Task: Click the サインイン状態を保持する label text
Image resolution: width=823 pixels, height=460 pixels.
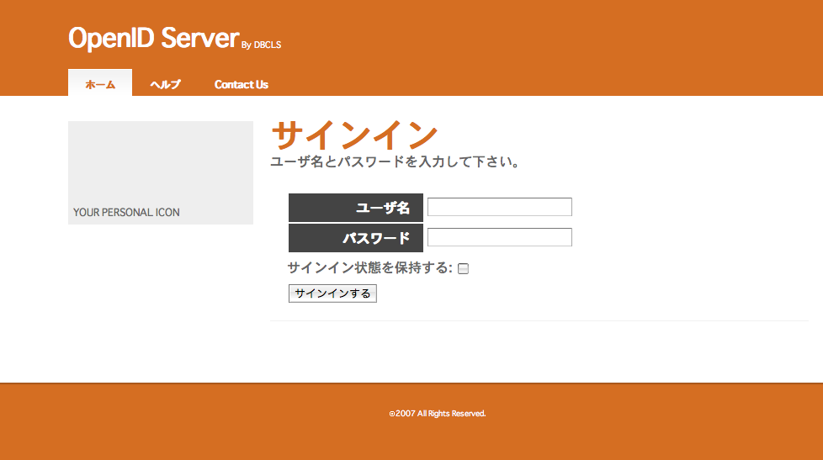Action: pyautogui.click(x=369, y=268)
